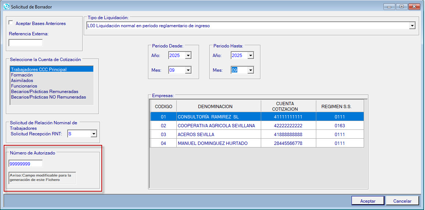
Task: Open the Periodo Hasta Mes dropdown
Action: 251,70
